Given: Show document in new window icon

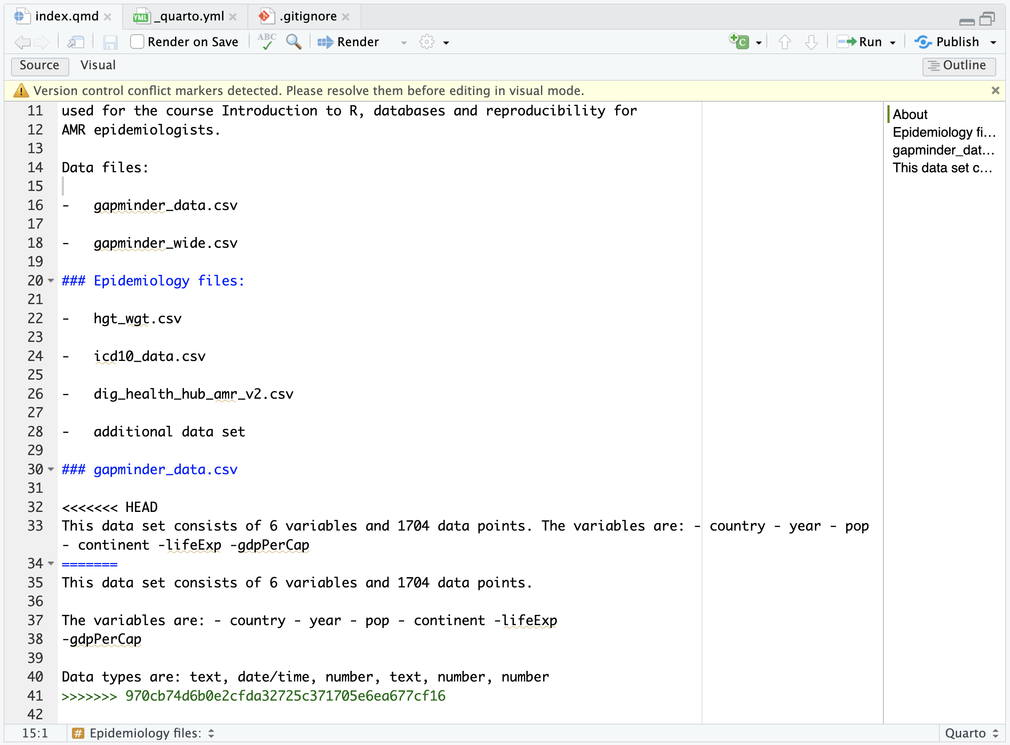Looking at the screenshot, I should click(x=76, y=42).
